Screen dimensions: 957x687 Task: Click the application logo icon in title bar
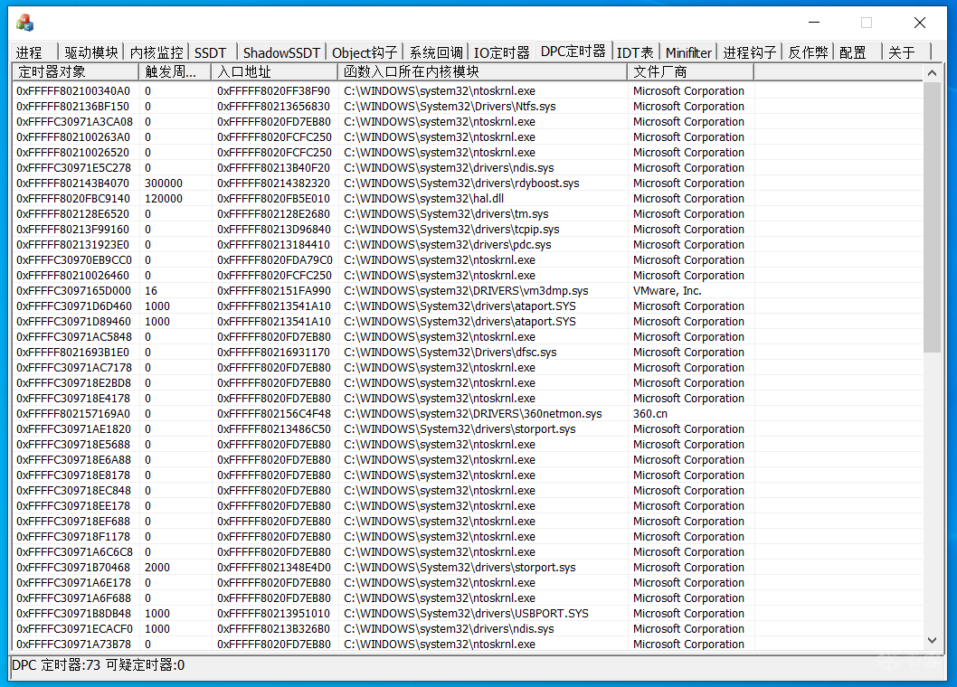pos(25,23)
